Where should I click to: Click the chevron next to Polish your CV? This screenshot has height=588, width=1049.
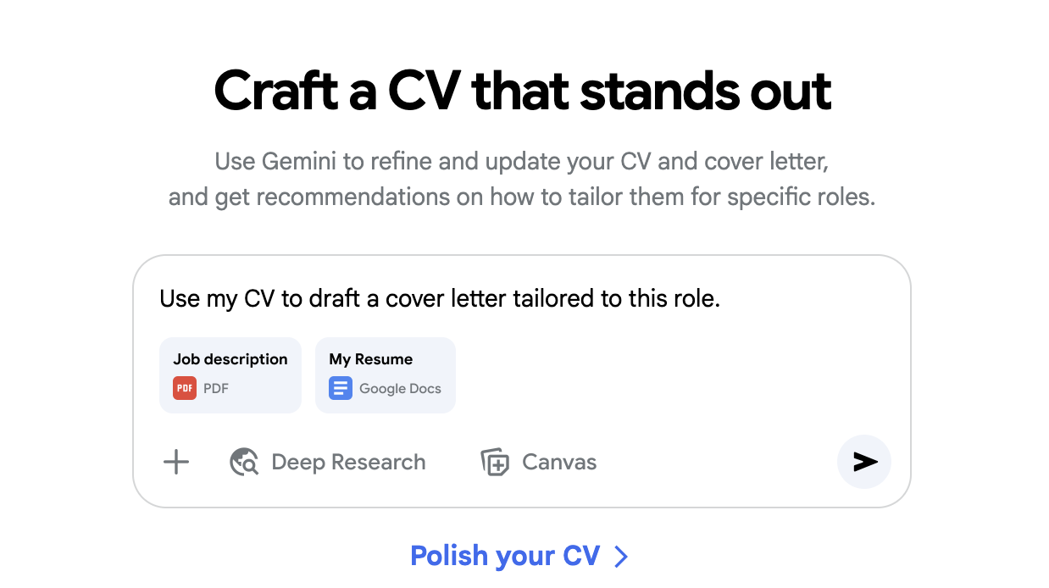(x=621, y=557)
